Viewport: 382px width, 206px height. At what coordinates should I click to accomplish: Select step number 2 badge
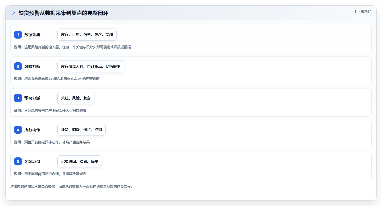tap(18, 66)
